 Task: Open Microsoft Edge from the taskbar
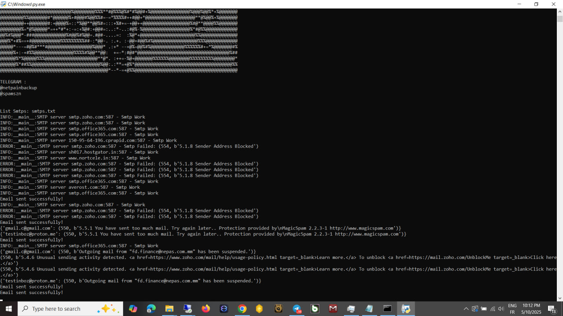coord(151,309)
